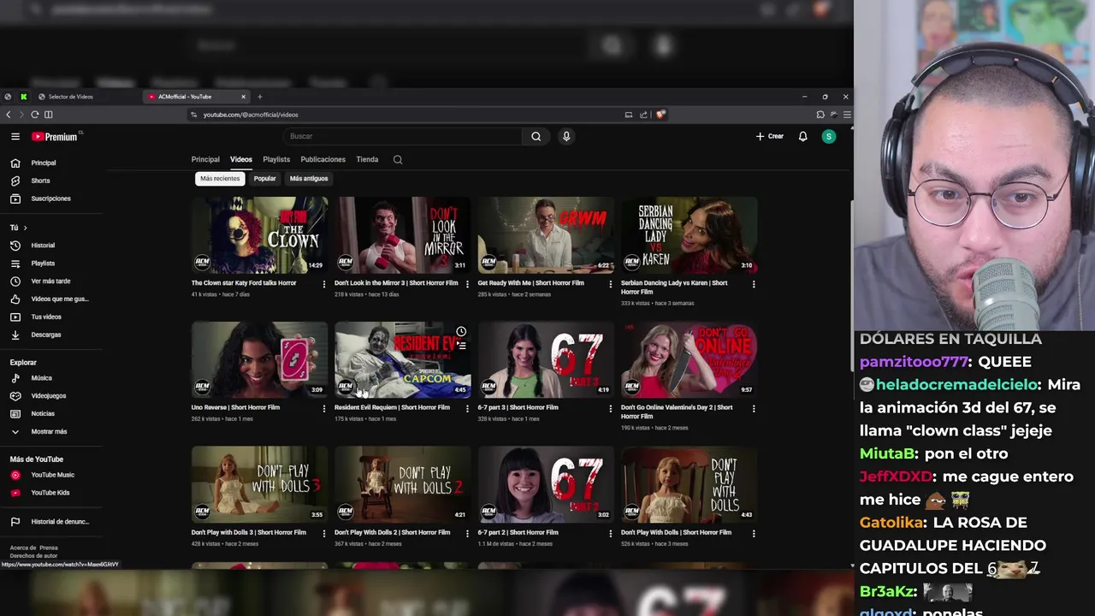Switch to the Principal channel tab
Screen dimensions: 1095x616
(x=205, y=159)
